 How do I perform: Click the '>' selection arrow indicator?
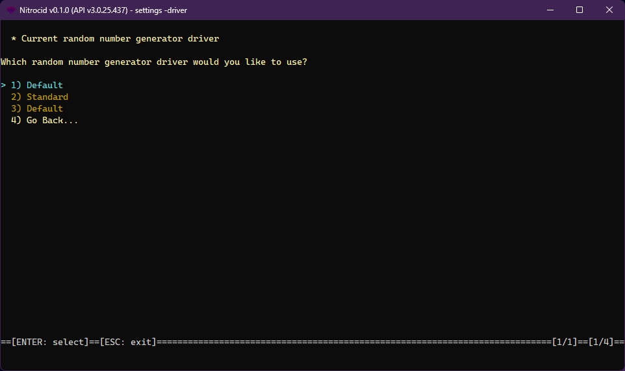[3, 86]
